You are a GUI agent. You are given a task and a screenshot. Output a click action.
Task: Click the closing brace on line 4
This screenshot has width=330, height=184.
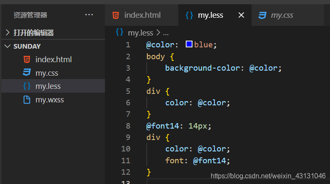click(x=149, y=80)
